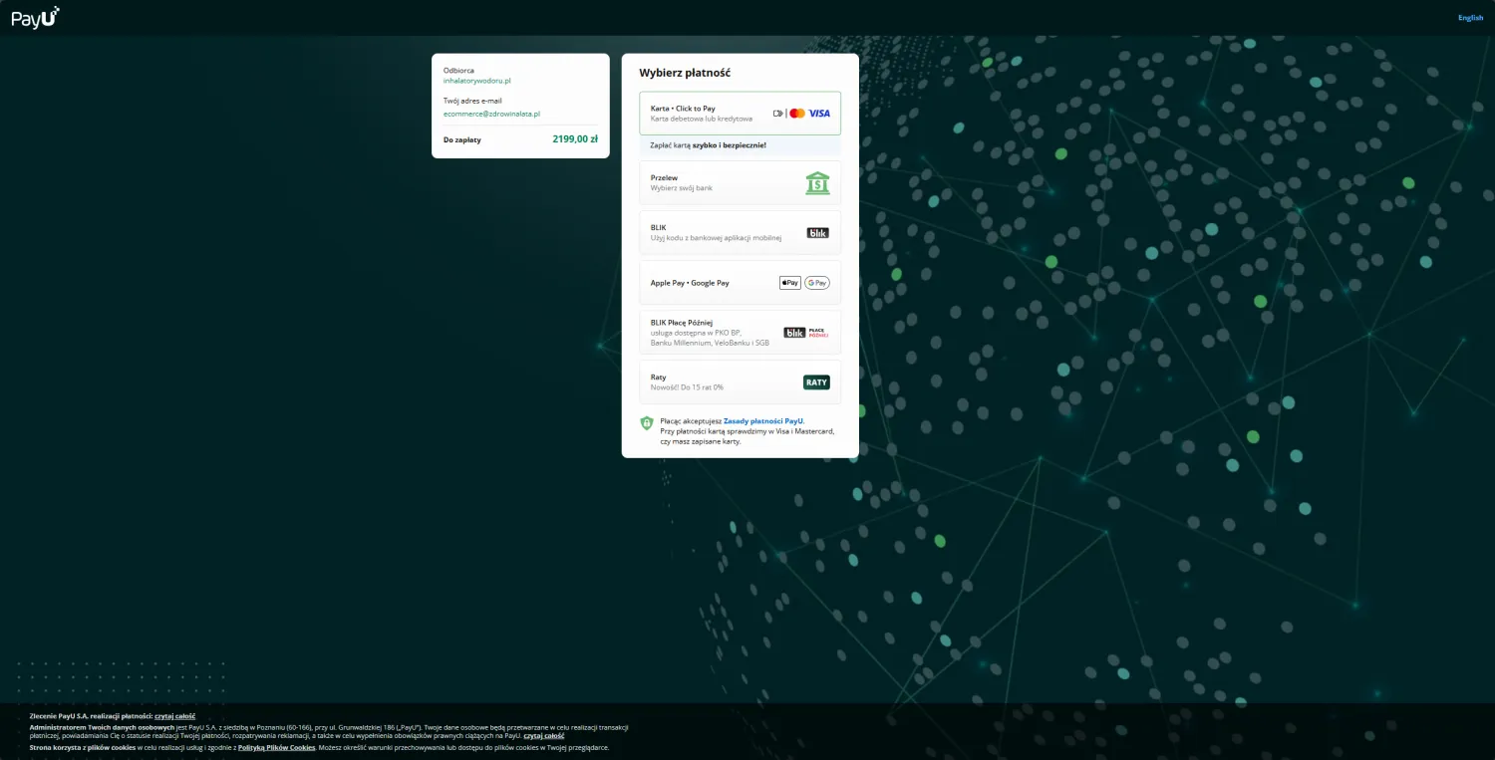
Task: Click the Apple Pay badge
Action: (790, 283)
